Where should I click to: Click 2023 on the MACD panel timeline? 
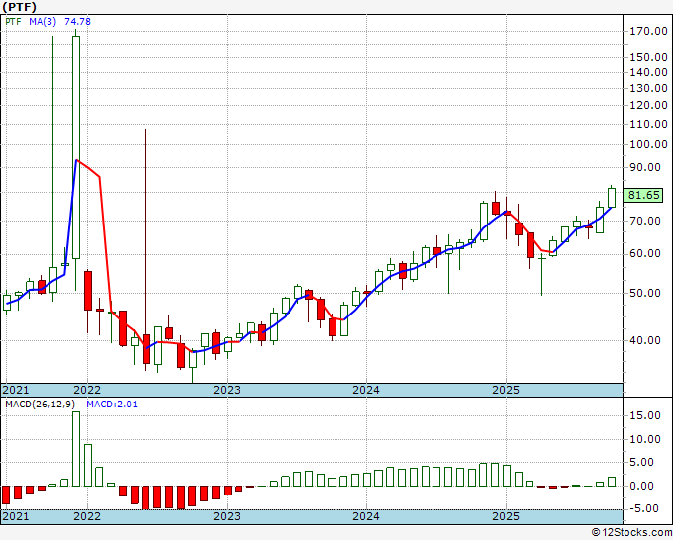point(227,516)
